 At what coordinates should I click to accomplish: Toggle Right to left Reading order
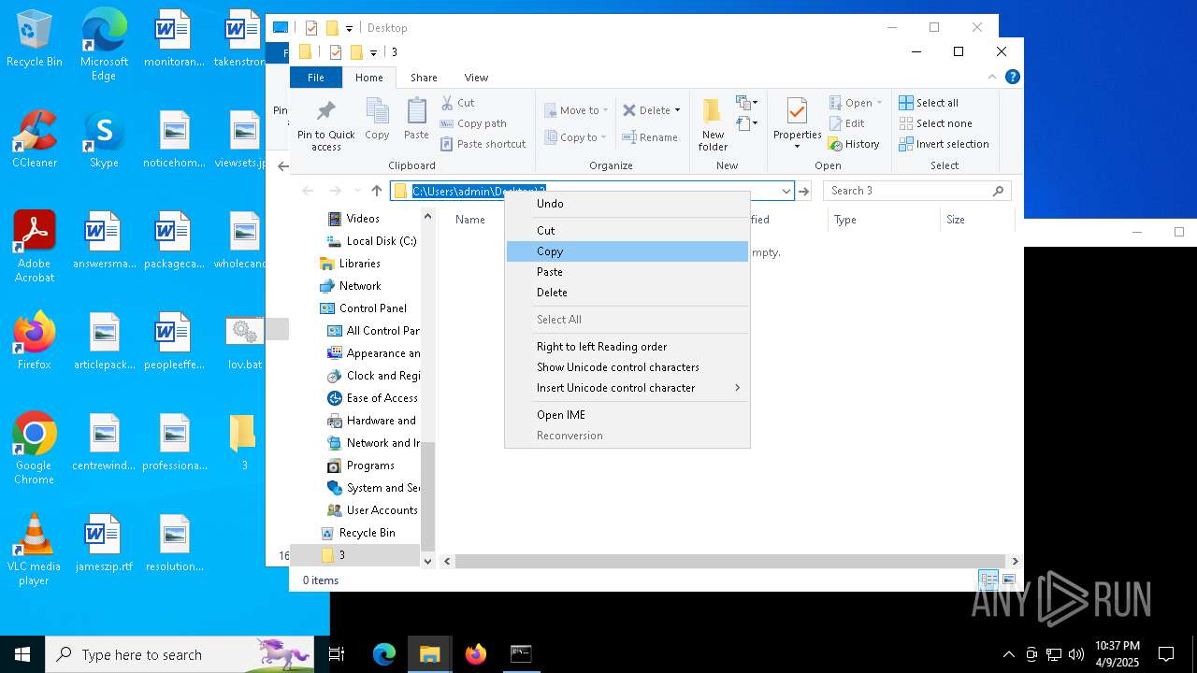pos(627,346)
